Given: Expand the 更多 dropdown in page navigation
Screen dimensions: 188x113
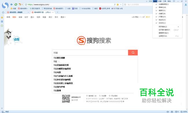Looking at the screenshot, I should click(x=63, y=17).
